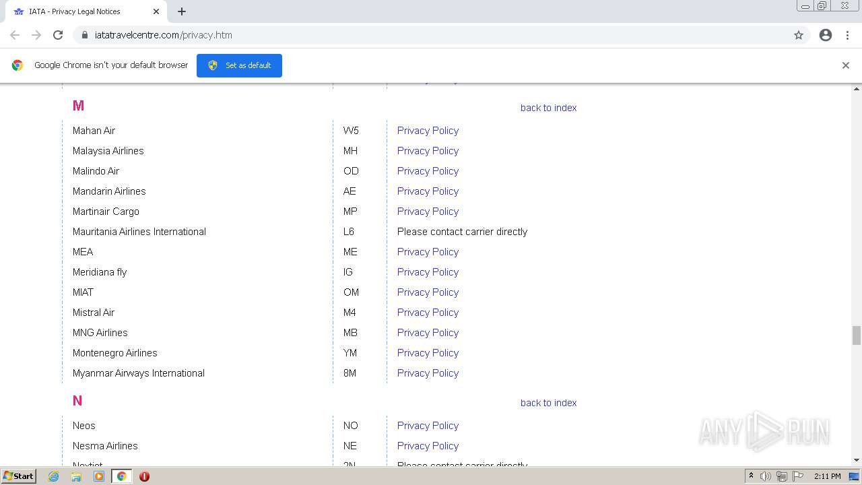Launch Internet Explorer from taskbar
862x485 pixels.
coord(54,476)
